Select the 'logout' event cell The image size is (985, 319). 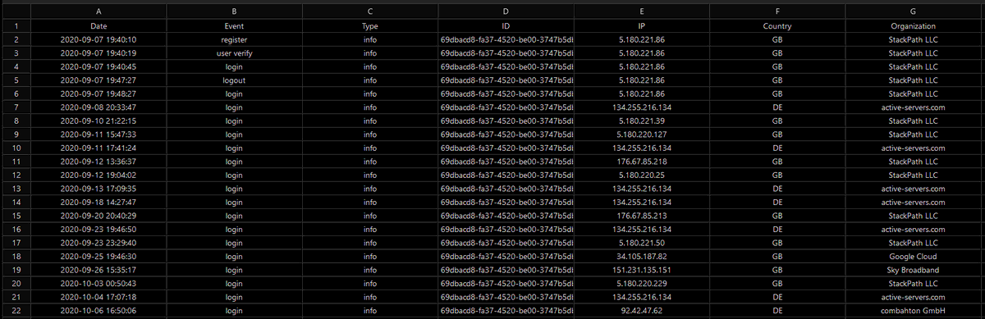tap(234, 80)
